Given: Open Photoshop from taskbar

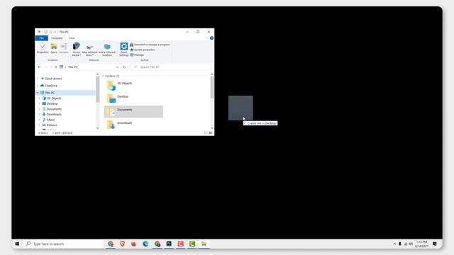Looking at the screenshot, I should pyautogui.click(x=169, y=244).
